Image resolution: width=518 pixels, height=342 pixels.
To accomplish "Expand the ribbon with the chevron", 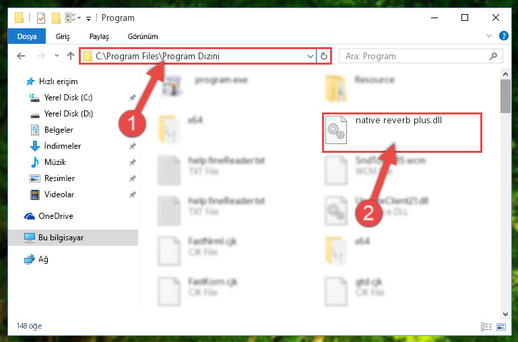I will click(x=489, y=36).
